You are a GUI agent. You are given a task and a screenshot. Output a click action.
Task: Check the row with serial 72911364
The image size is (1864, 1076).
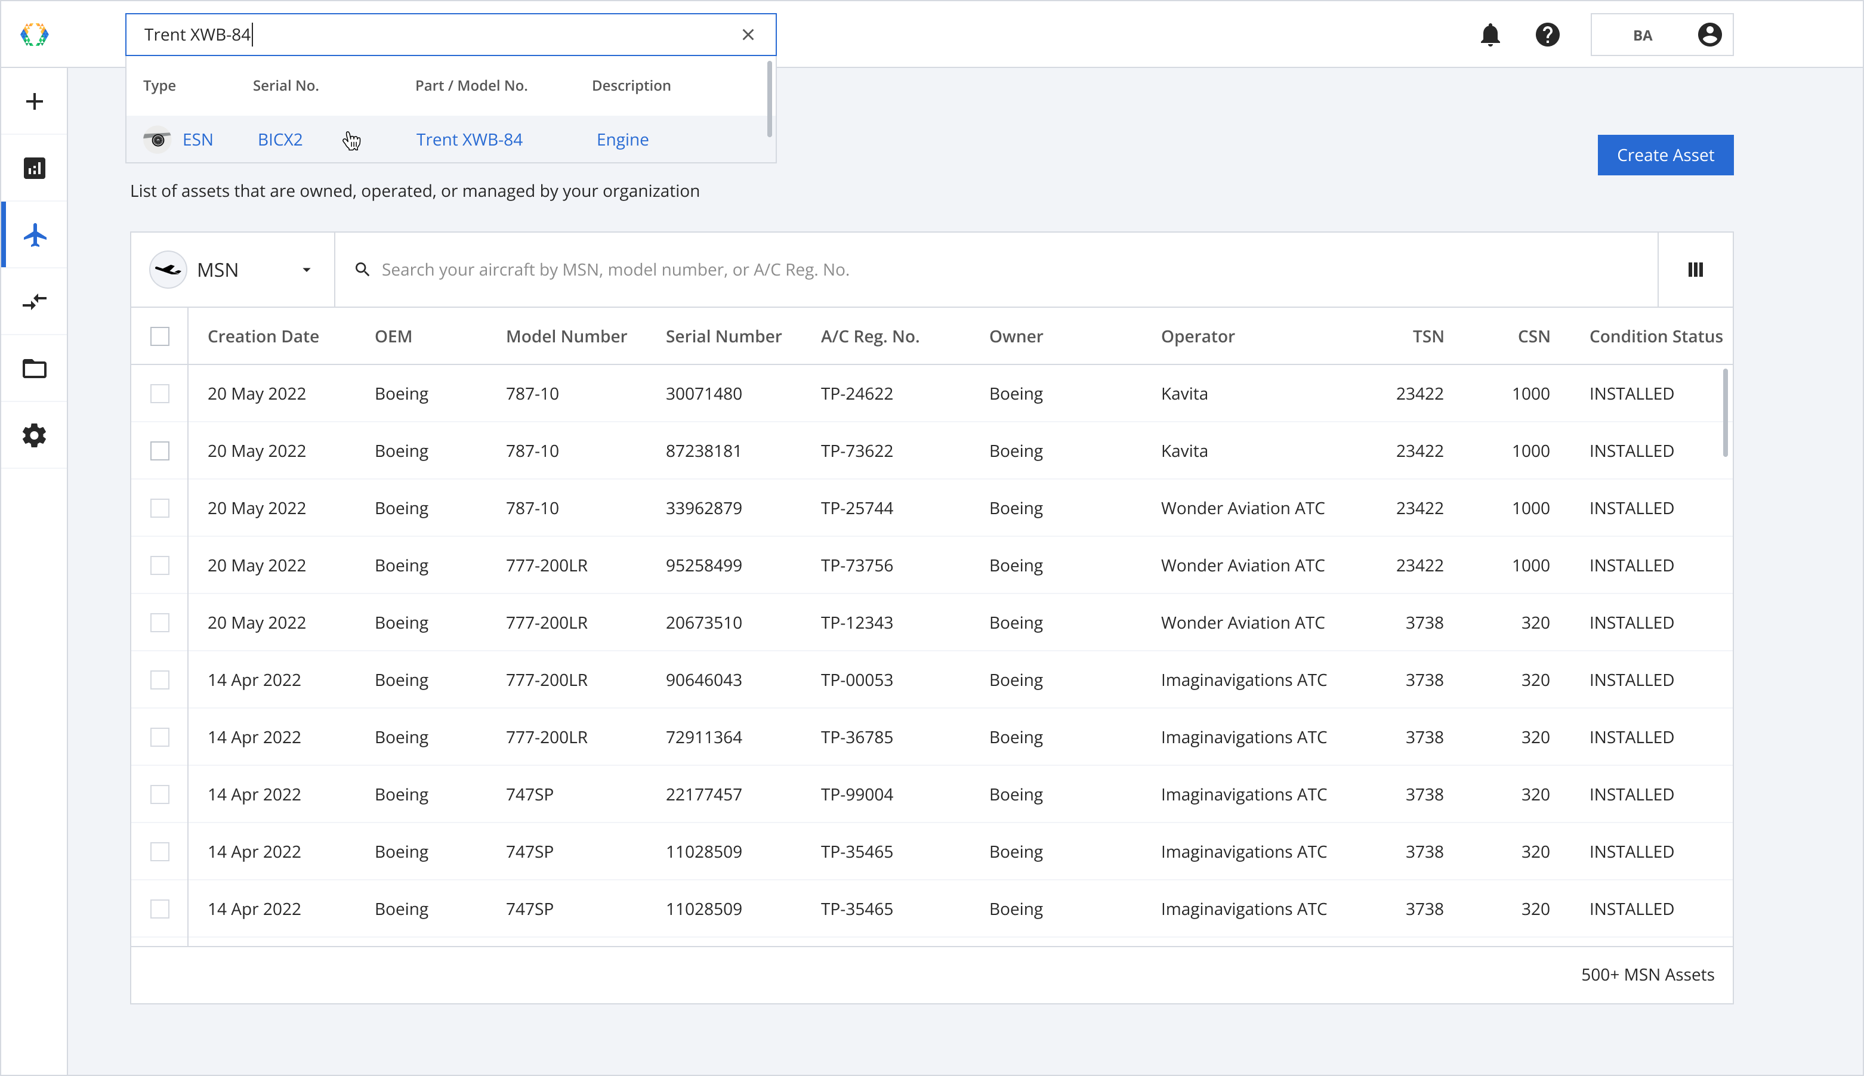tap(160, 738)
